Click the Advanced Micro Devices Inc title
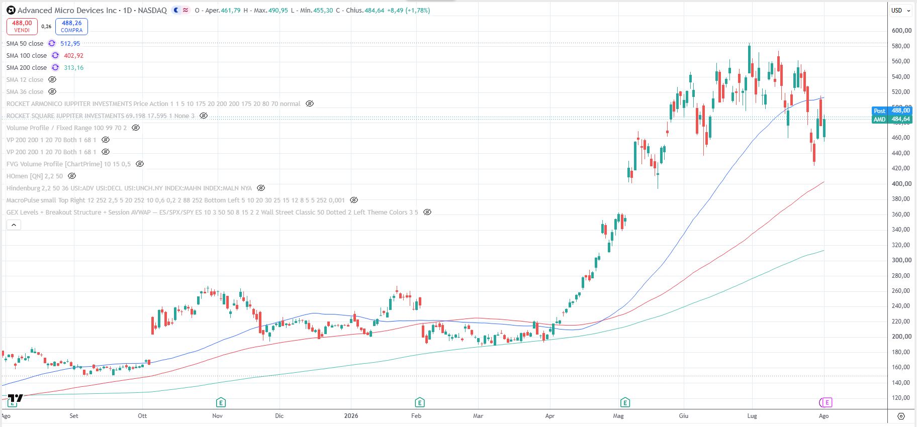 pyautogui.click(x=67, y=10)
